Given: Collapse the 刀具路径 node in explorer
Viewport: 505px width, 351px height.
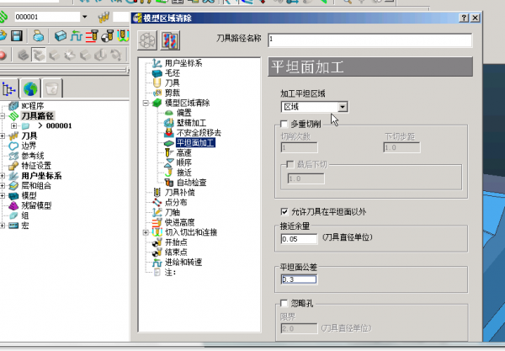Looking at the screenshot, I should click(2, 116).
